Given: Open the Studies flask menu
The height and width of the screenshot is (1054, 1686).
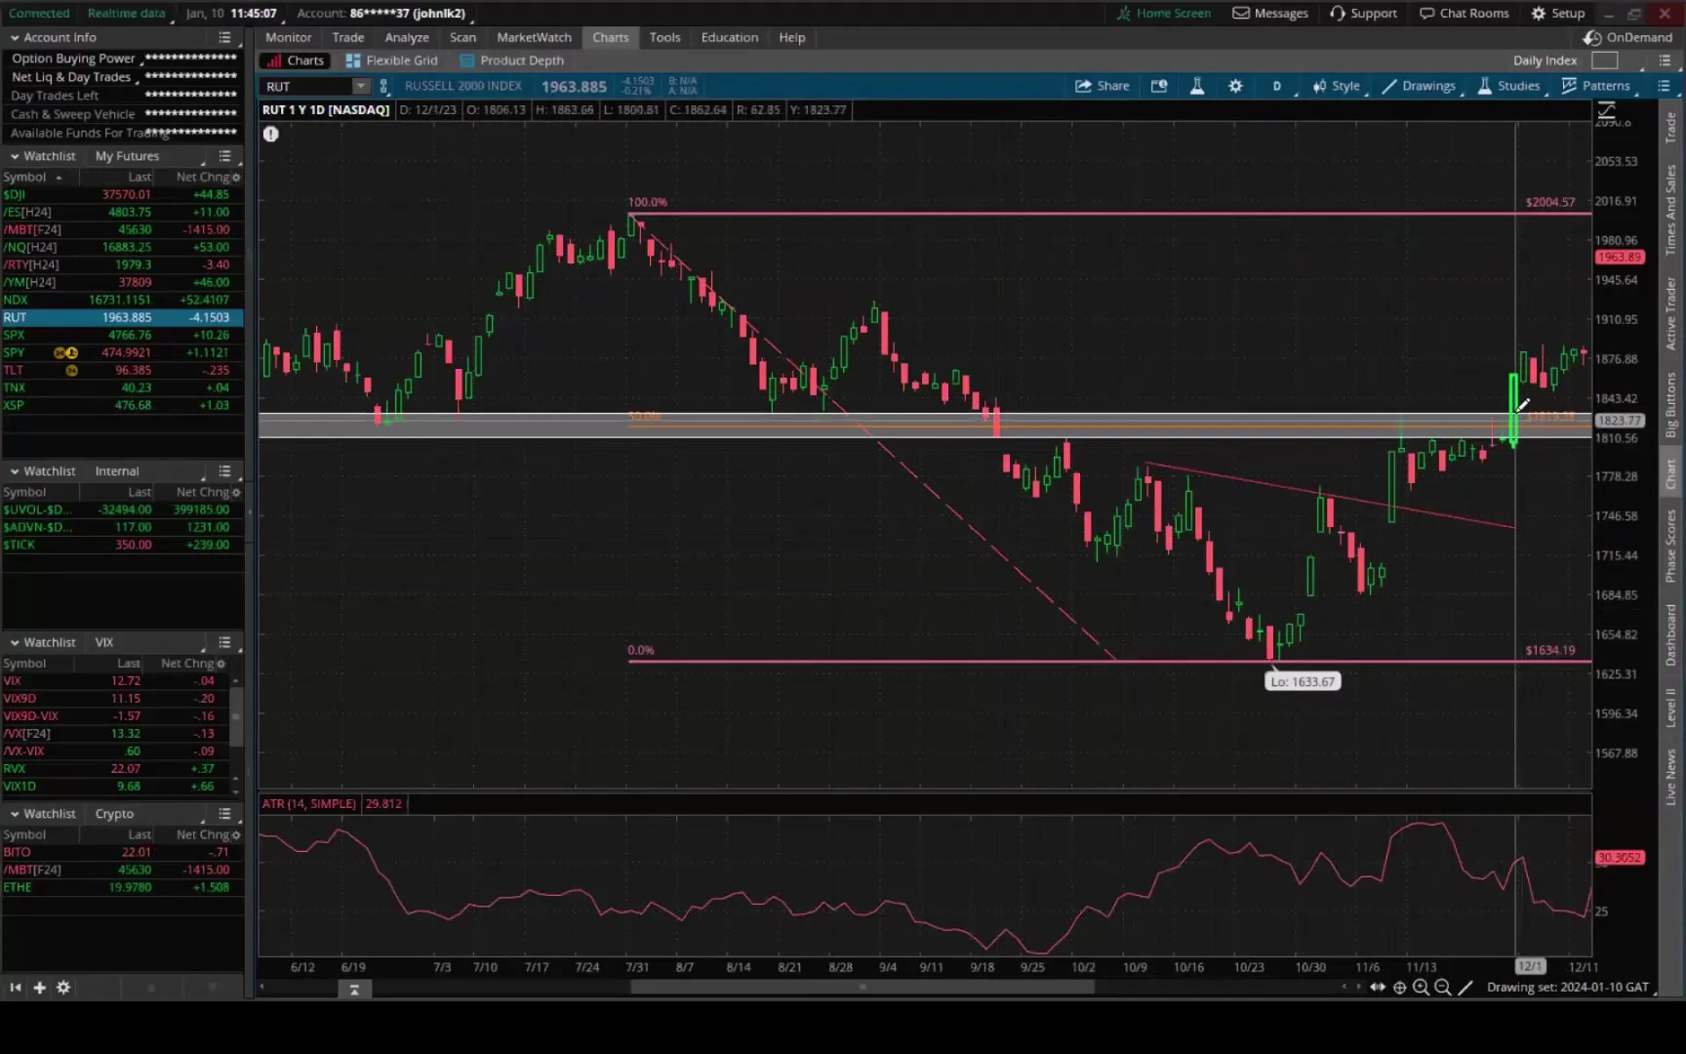Looking at the screenshot, I should pos(1508,86).
